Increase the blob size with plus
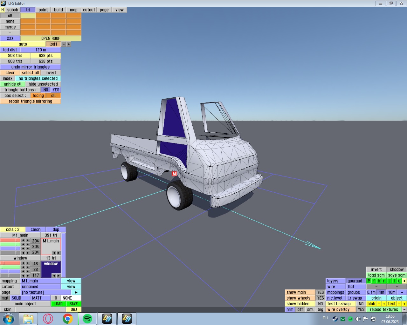The image size is (407, 325). point(384,304)
